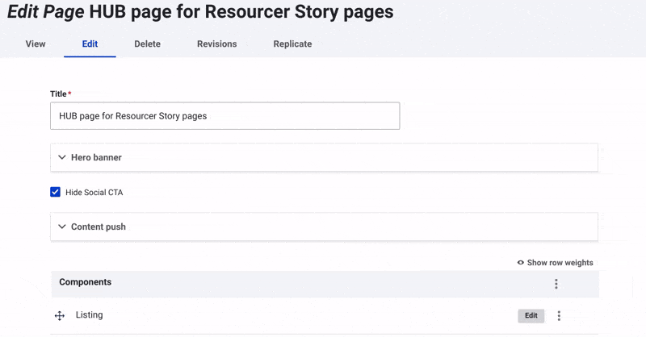Expand the Content push section
This screenshot has height=337, width=646.
point(324,227)
